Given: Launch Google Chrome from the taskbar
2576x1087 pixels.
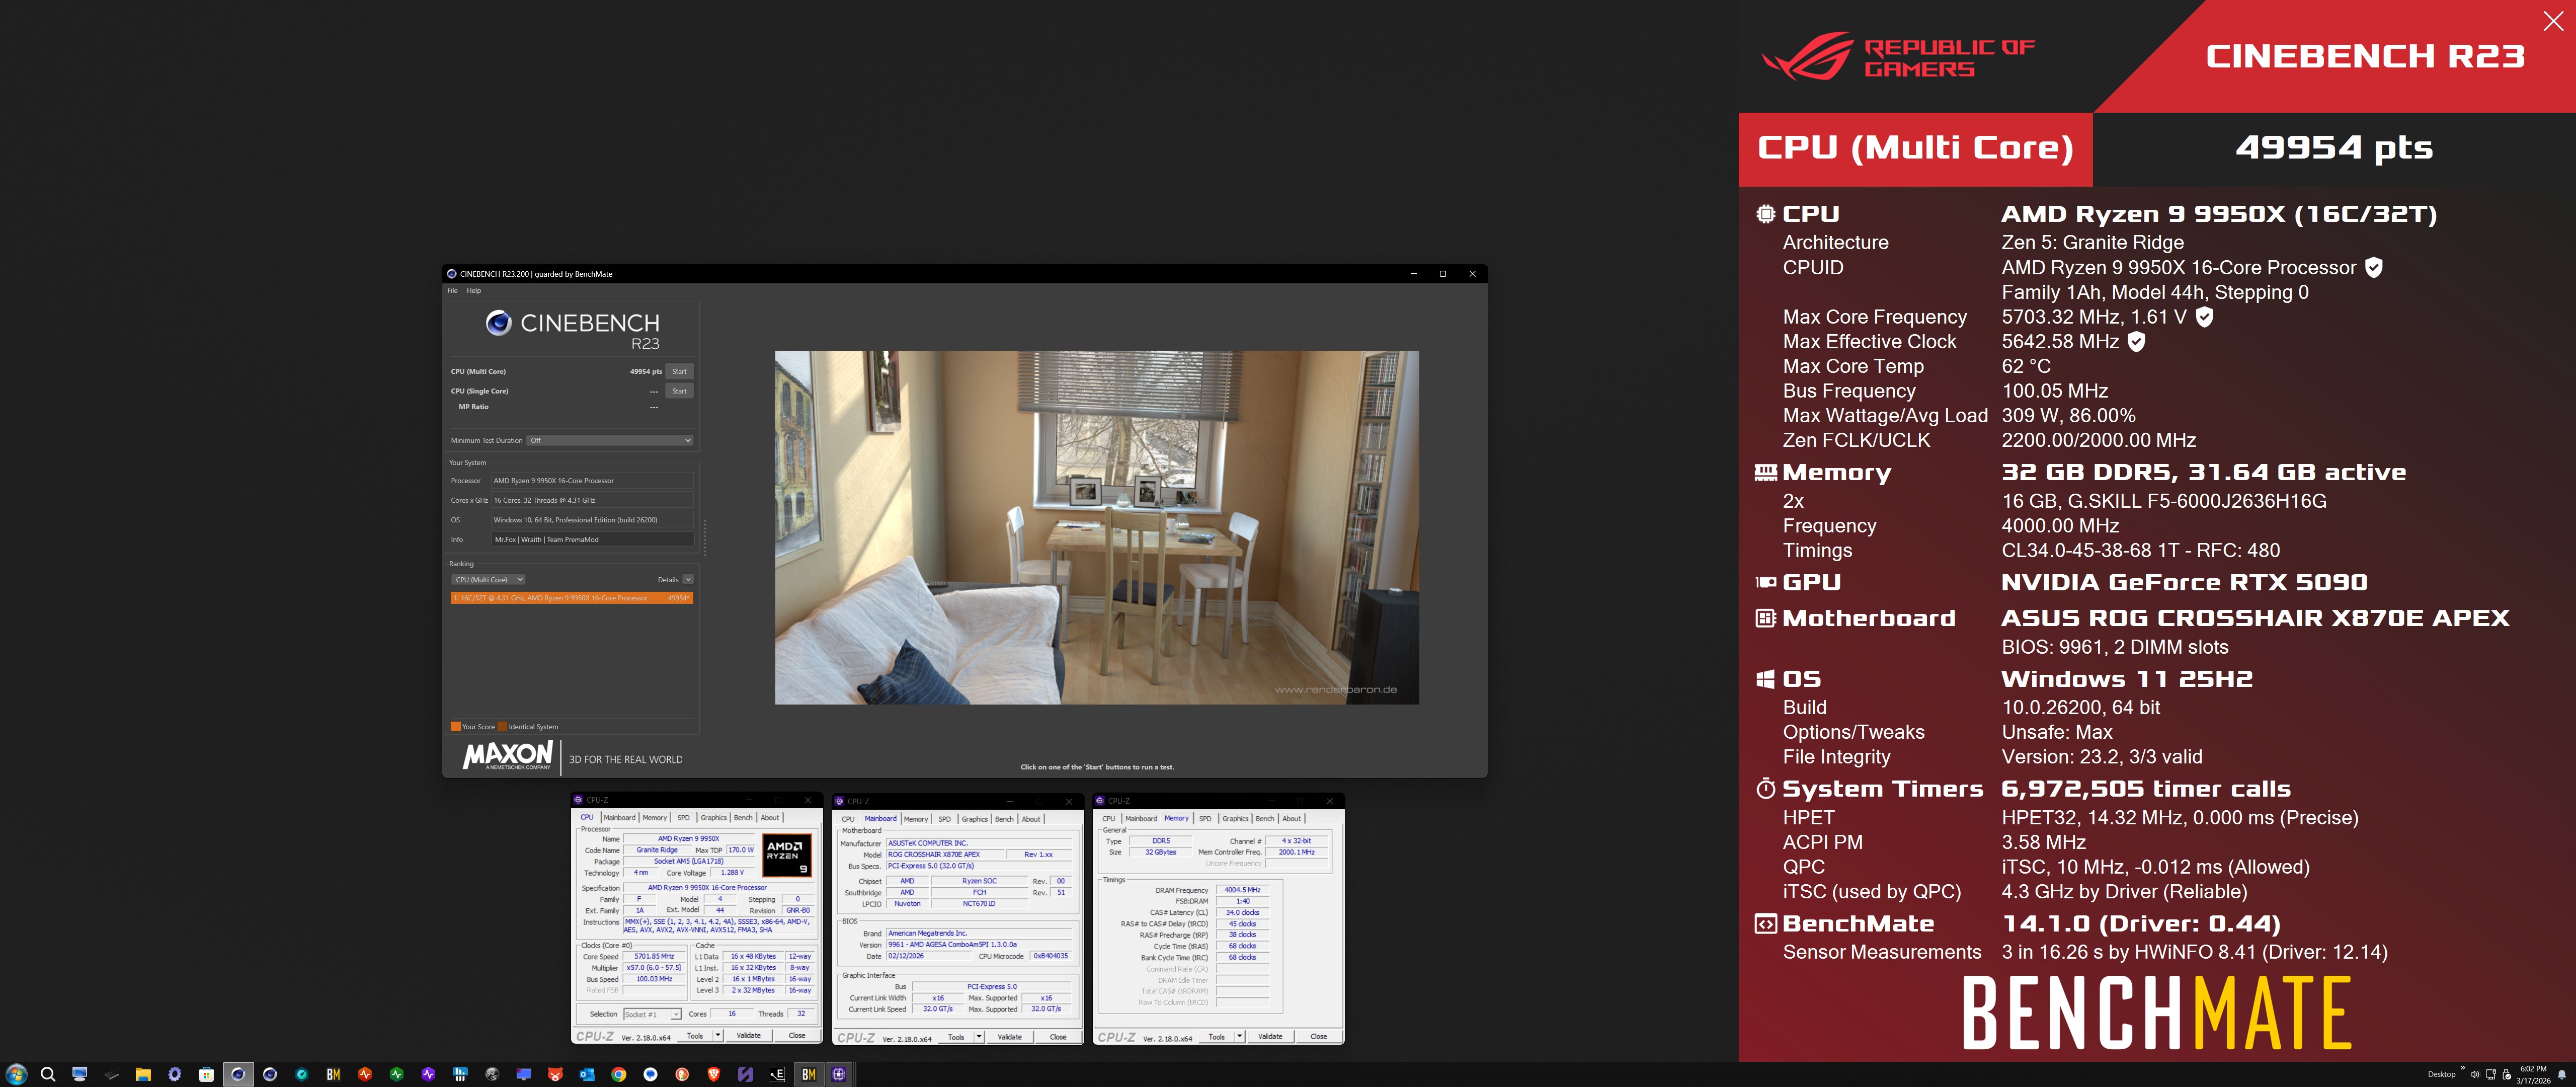Looking at the screenshot, I should point(619,1074).
